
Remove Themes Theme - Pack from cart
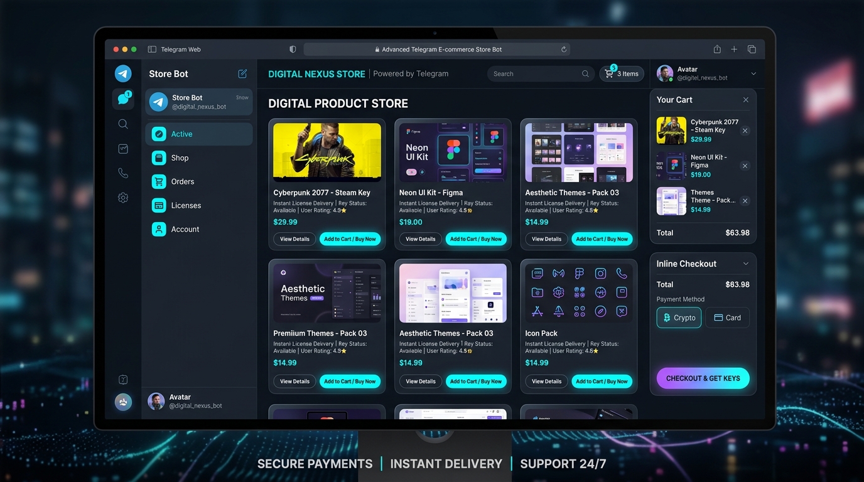(x=745, y=201)
